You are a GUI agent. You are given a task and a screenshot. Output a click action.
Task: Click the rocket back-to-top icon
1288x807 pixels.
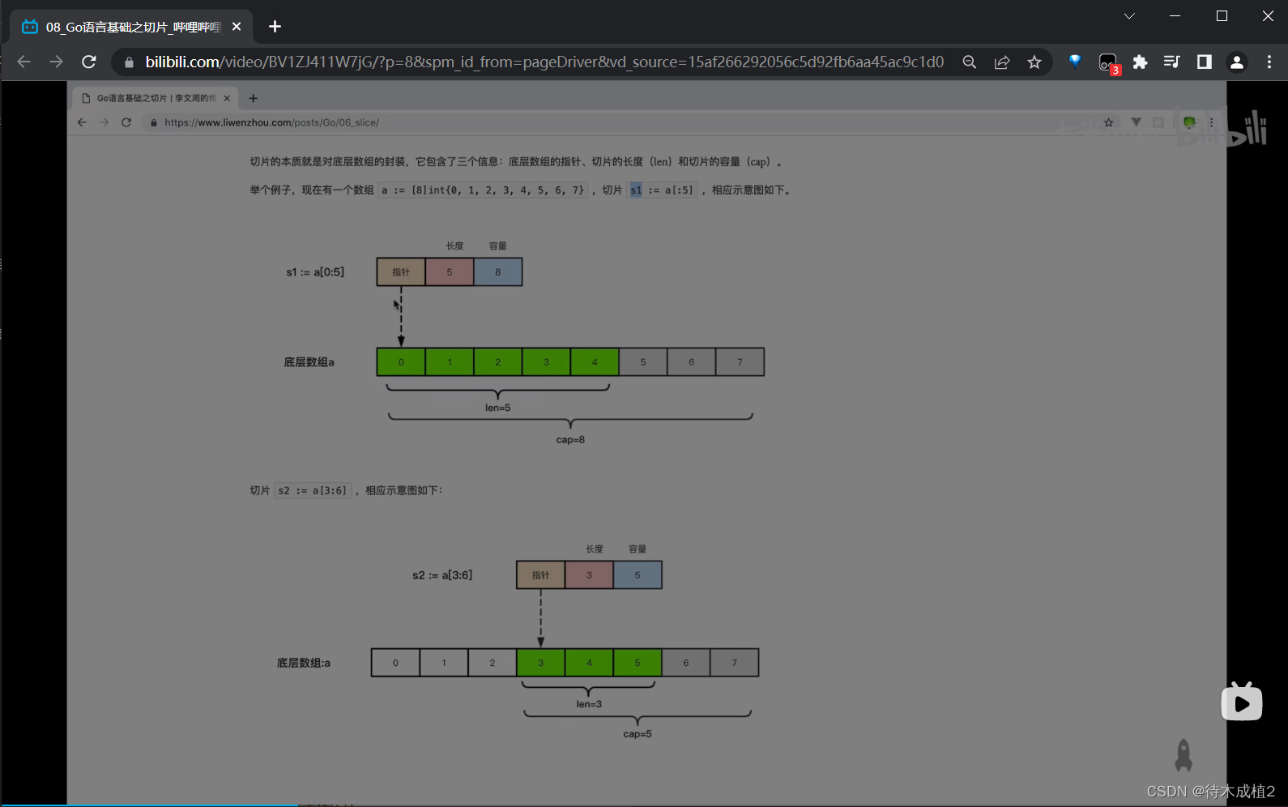[x=1184, y=755]
